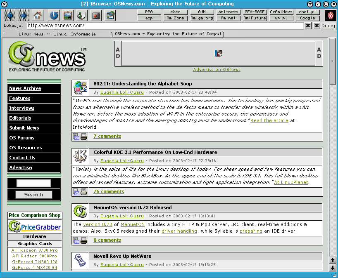Follow the 'driver handling' link
This screenshot has width=338, height=278.
(179, 231)
